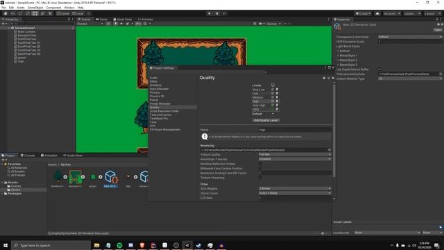Open object picker for Render Pipeline Asset
Screen dimensions: 444x250
[x=330, y=150]
